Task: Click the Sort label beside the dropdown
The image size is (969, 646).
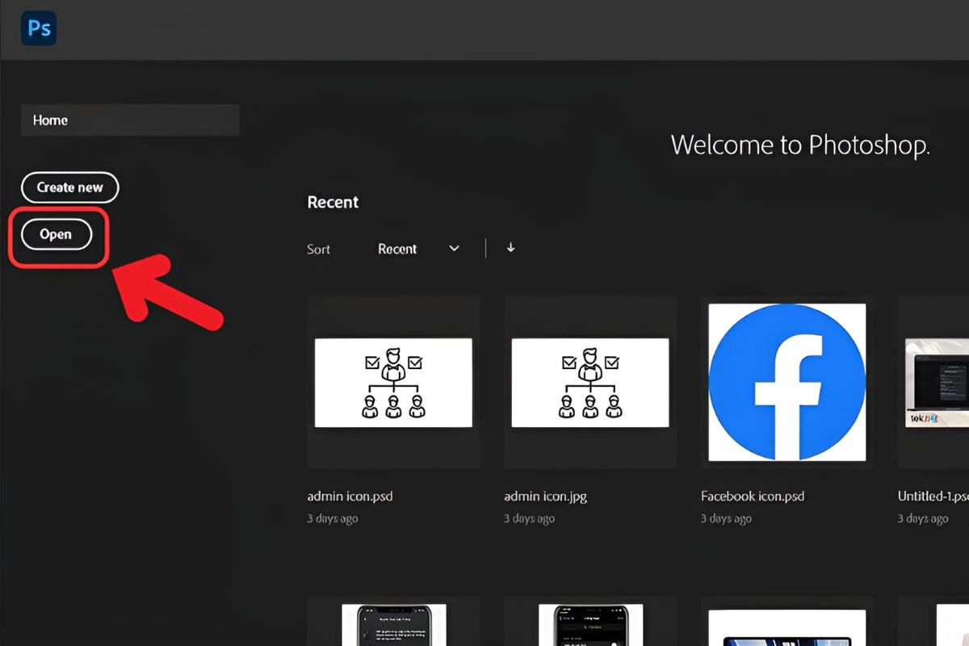Action: point(318,250)
